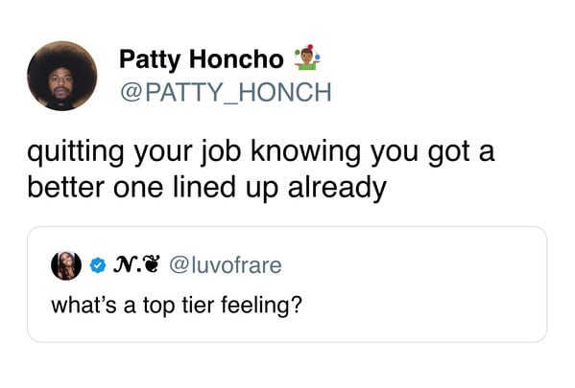Click the juggling emoji beside Patty Honcho
This screenshot has height=388, width=575.
tap(307, 57)
